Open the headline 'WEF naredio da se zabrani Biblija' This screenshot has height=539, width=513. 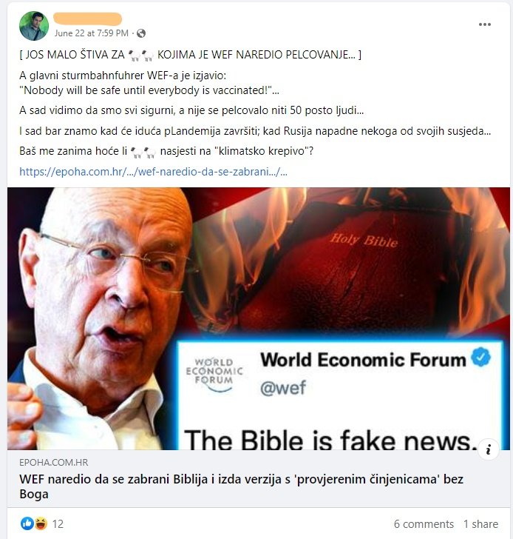pos(241,486)
